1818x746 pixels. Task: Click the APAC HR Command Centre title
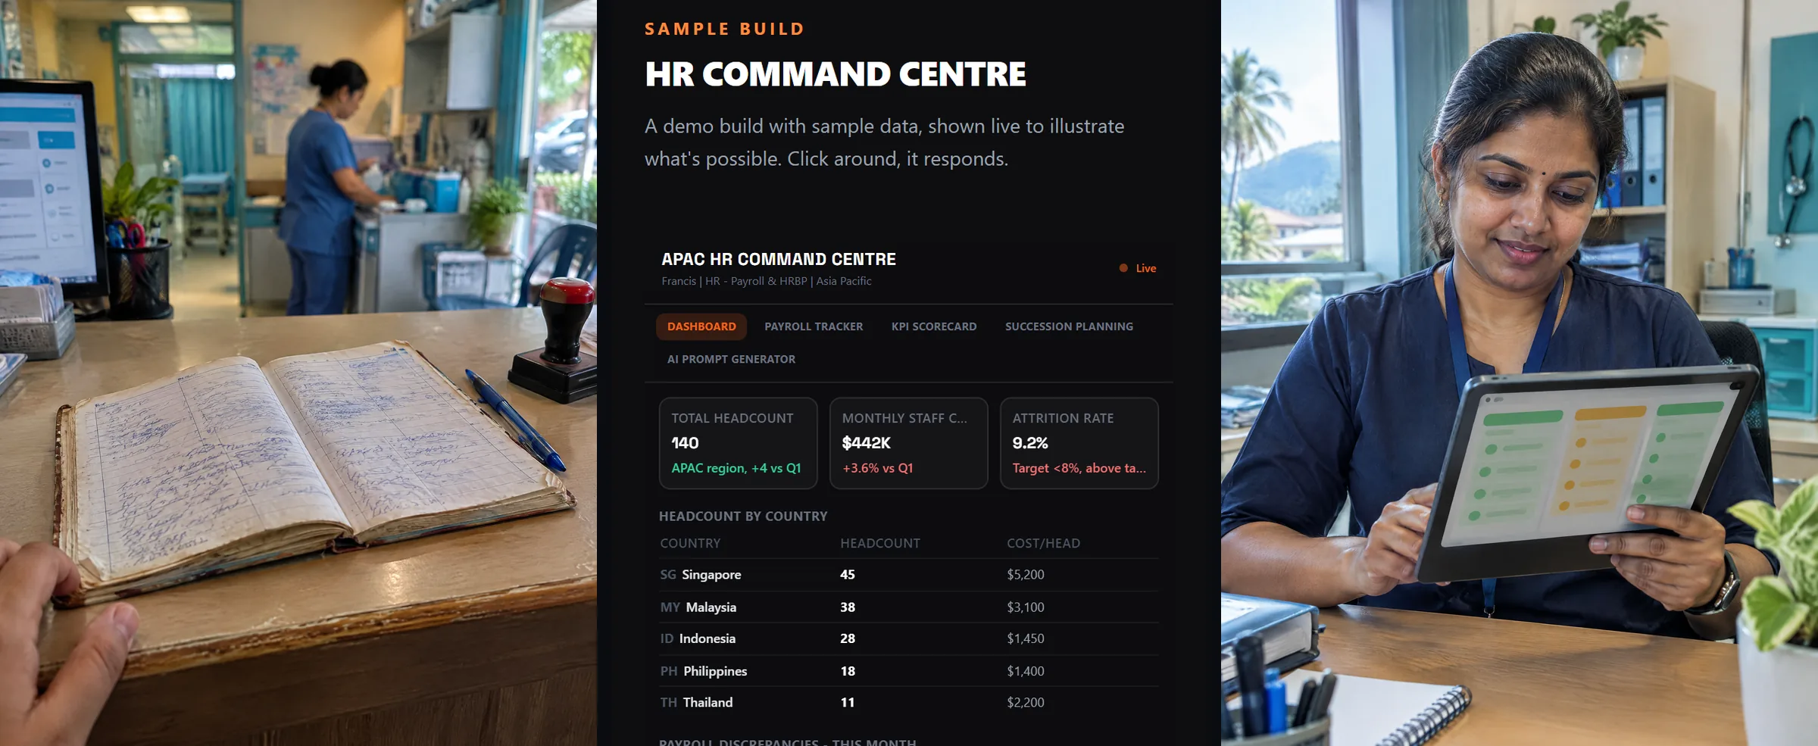coord(779,259)
